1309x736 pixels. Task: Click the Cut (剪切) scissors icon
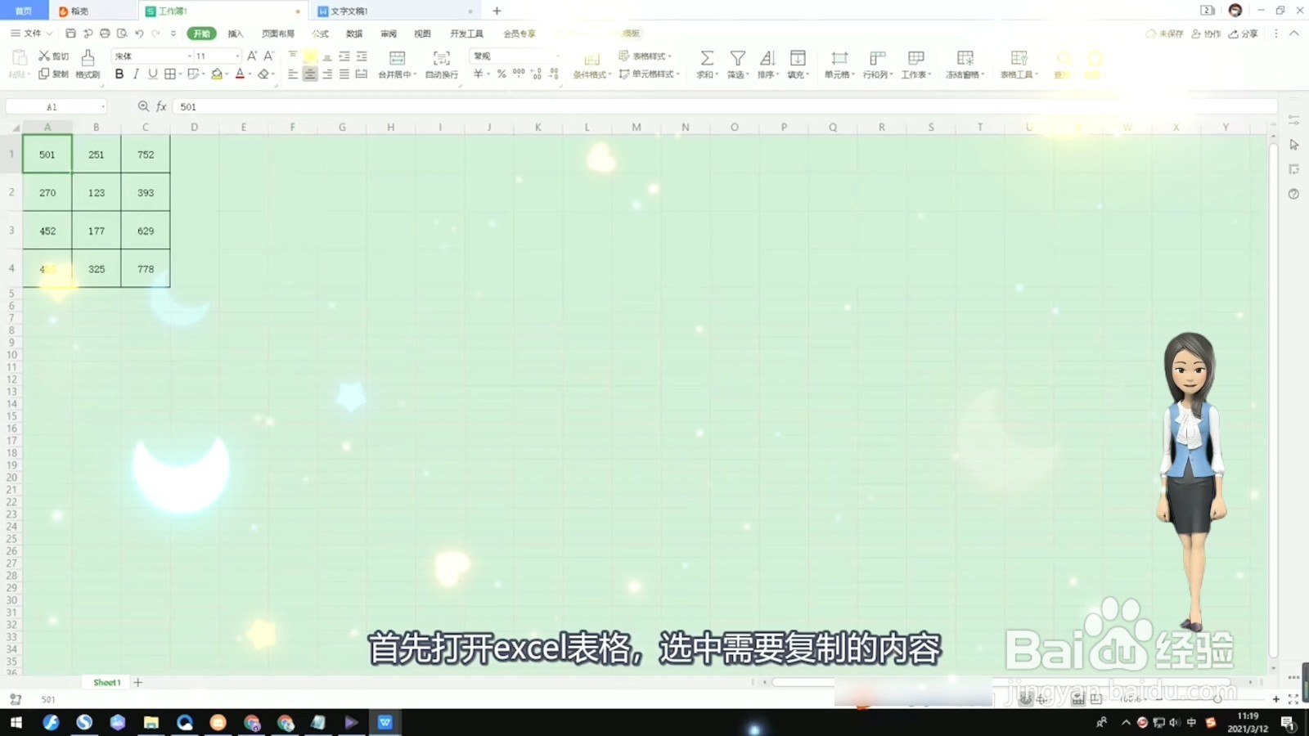pyautogui.click(x=44, y=56)
